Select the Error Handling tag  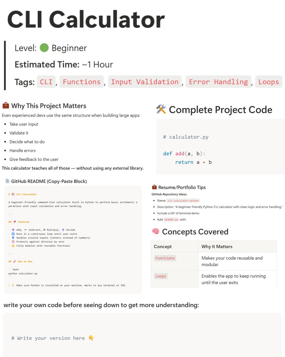pos(218,82)
